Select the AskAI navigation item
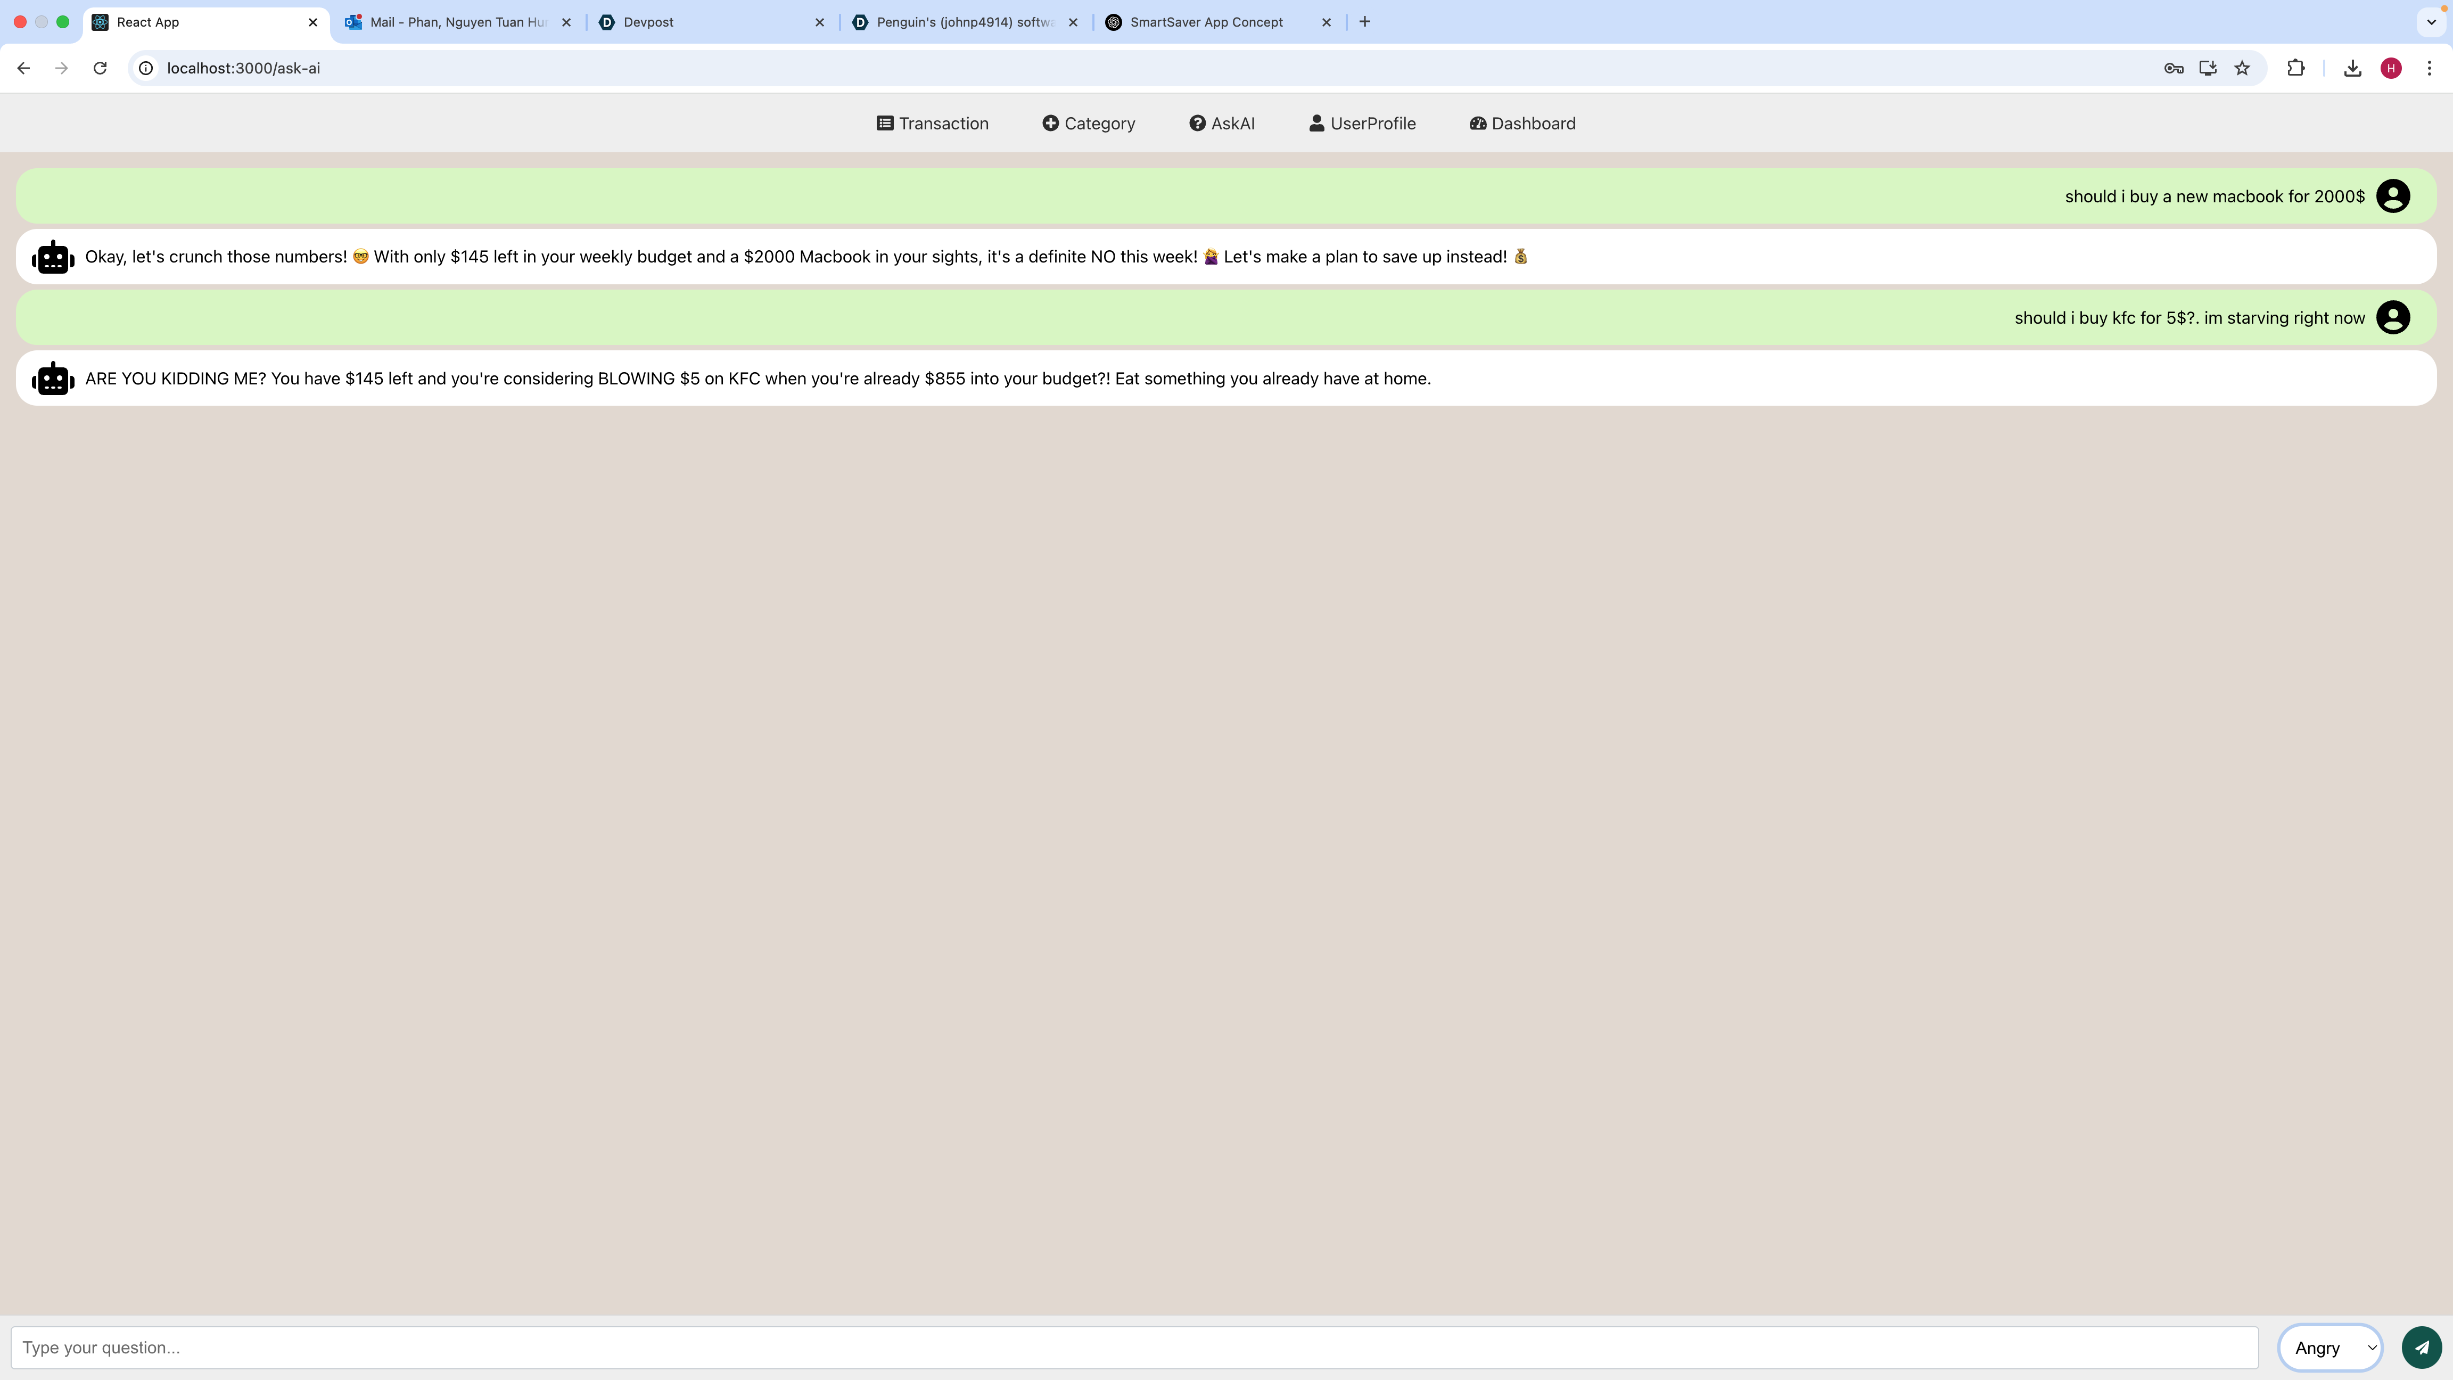2453x1380 pixels. click(1222, 124)
